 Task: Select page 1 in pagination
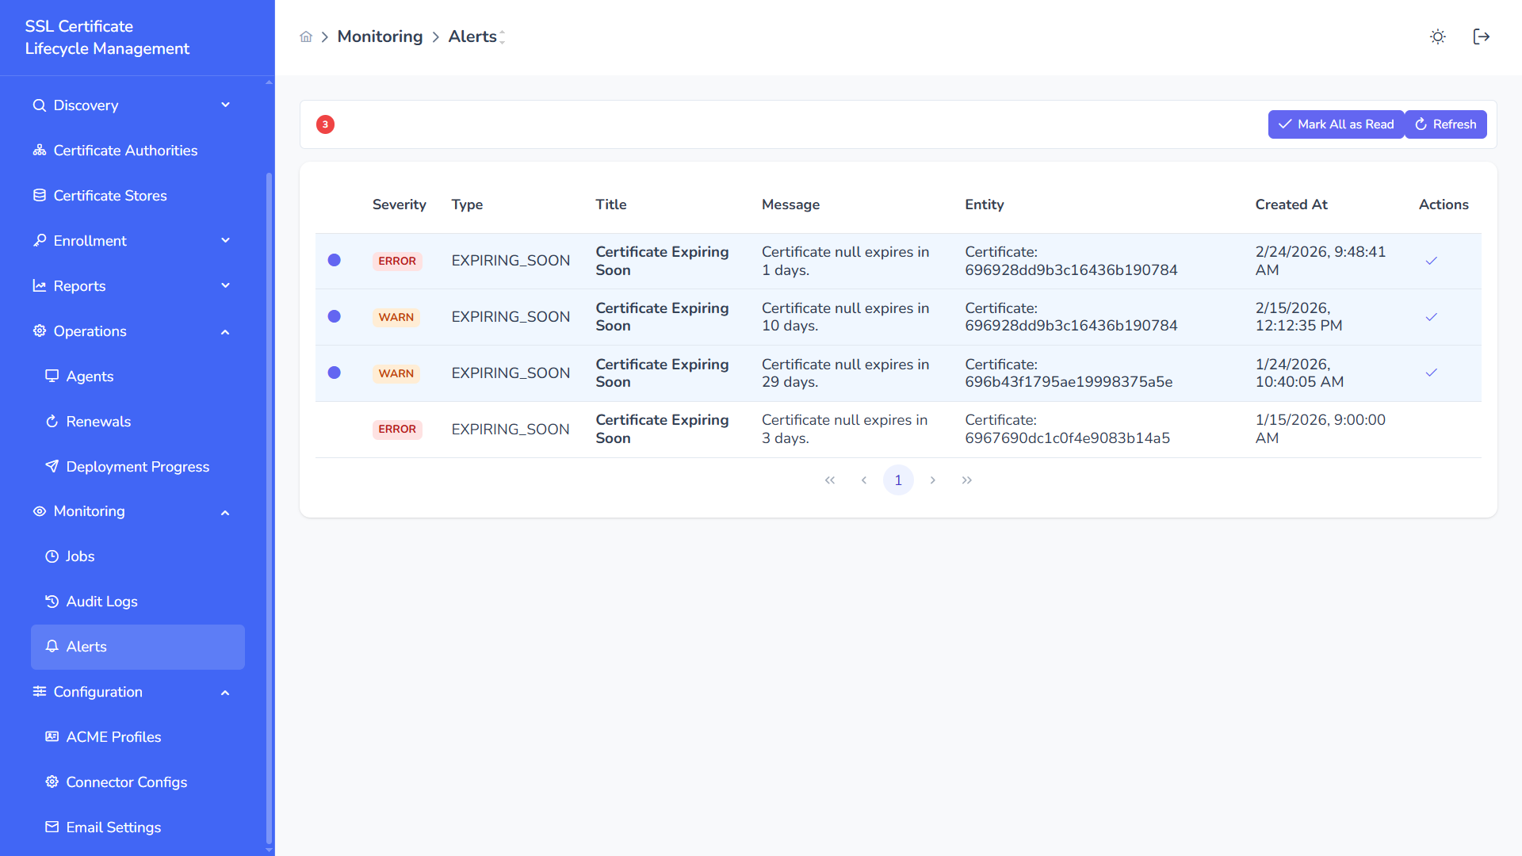898,480
